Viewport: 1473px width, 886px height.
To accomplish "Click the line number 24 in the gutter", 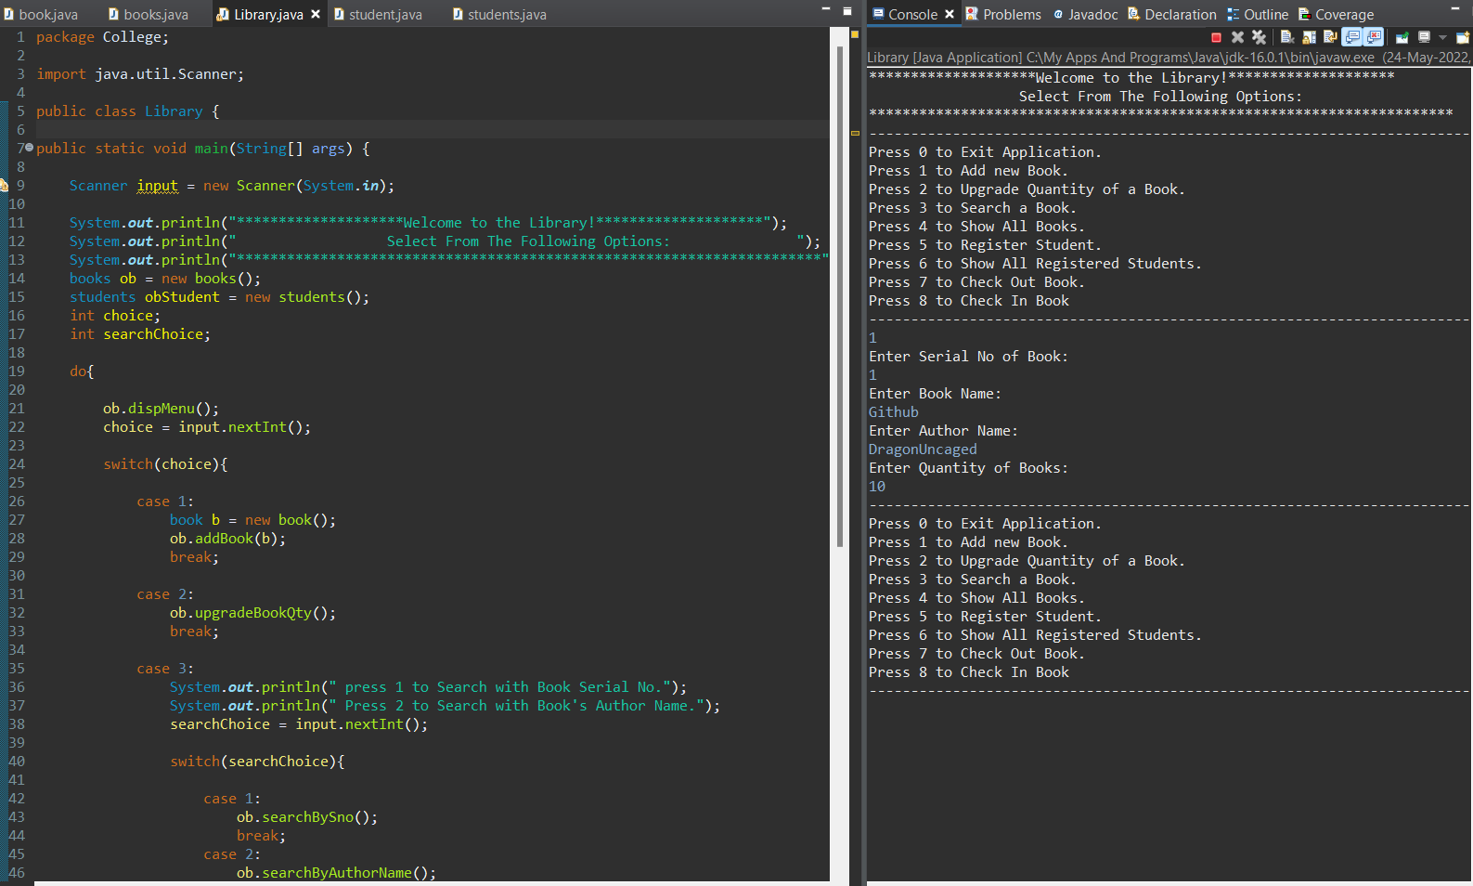I will click(17, 464).
